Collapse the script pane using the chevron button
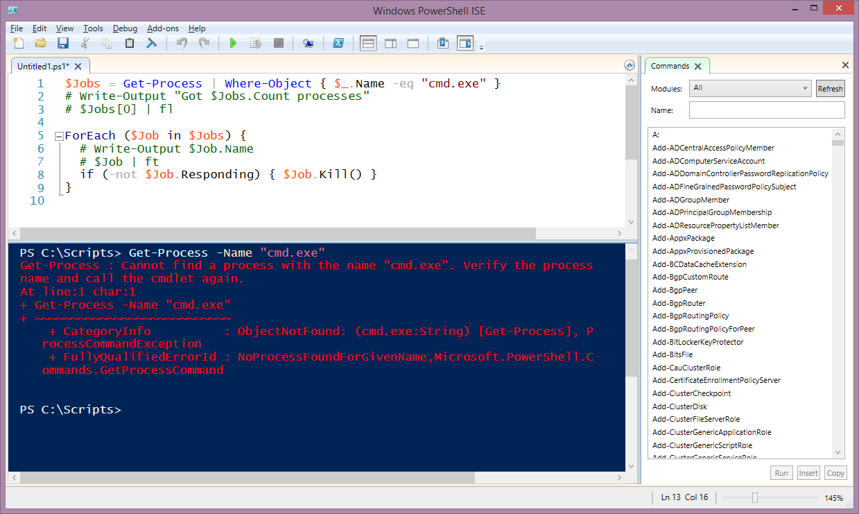Viewport: 859px width, 514px height. point(630,66)
